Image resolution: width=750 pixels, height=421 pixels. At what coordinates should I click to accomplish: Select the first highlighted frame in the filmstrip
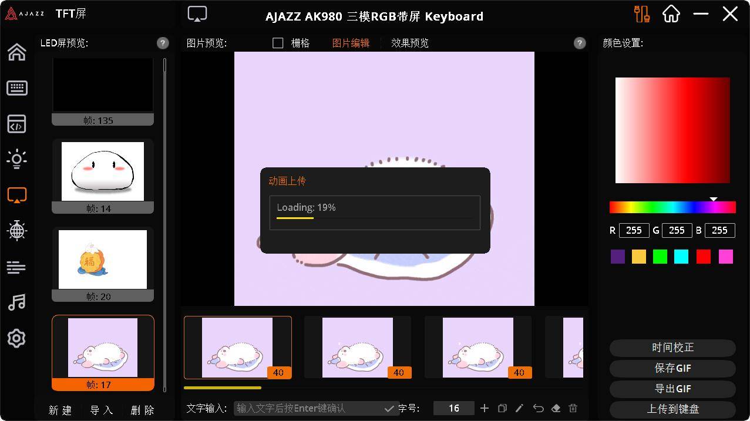point(238,348)
